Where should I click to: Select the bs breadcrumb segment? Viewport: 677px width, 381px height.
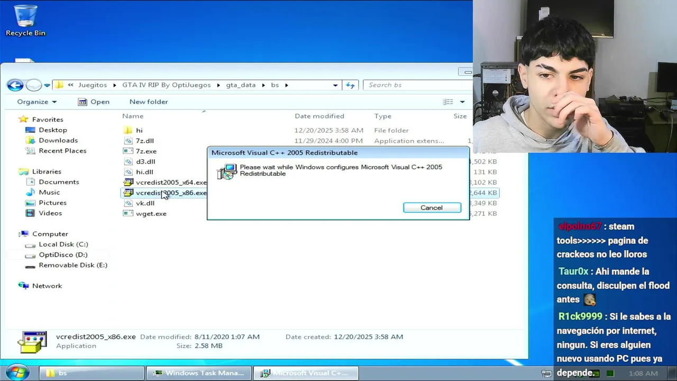(275, 85)
